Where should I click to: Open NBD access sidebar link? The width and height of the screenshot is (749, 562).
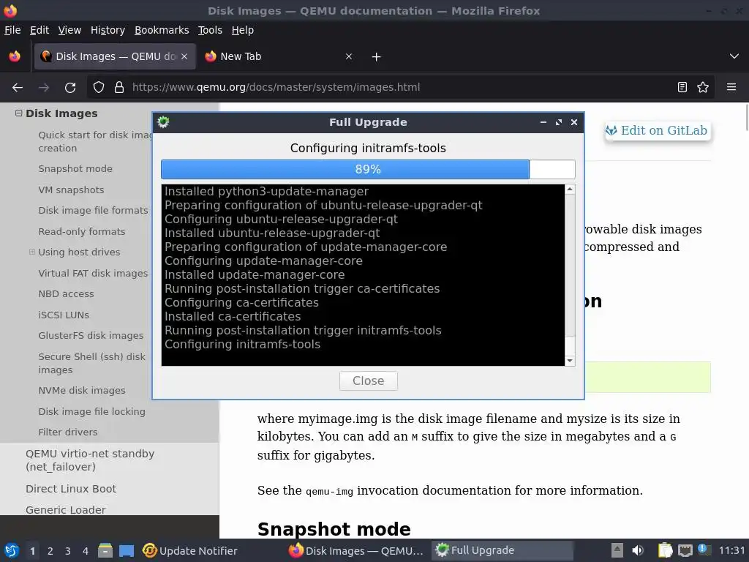(66, 294)
